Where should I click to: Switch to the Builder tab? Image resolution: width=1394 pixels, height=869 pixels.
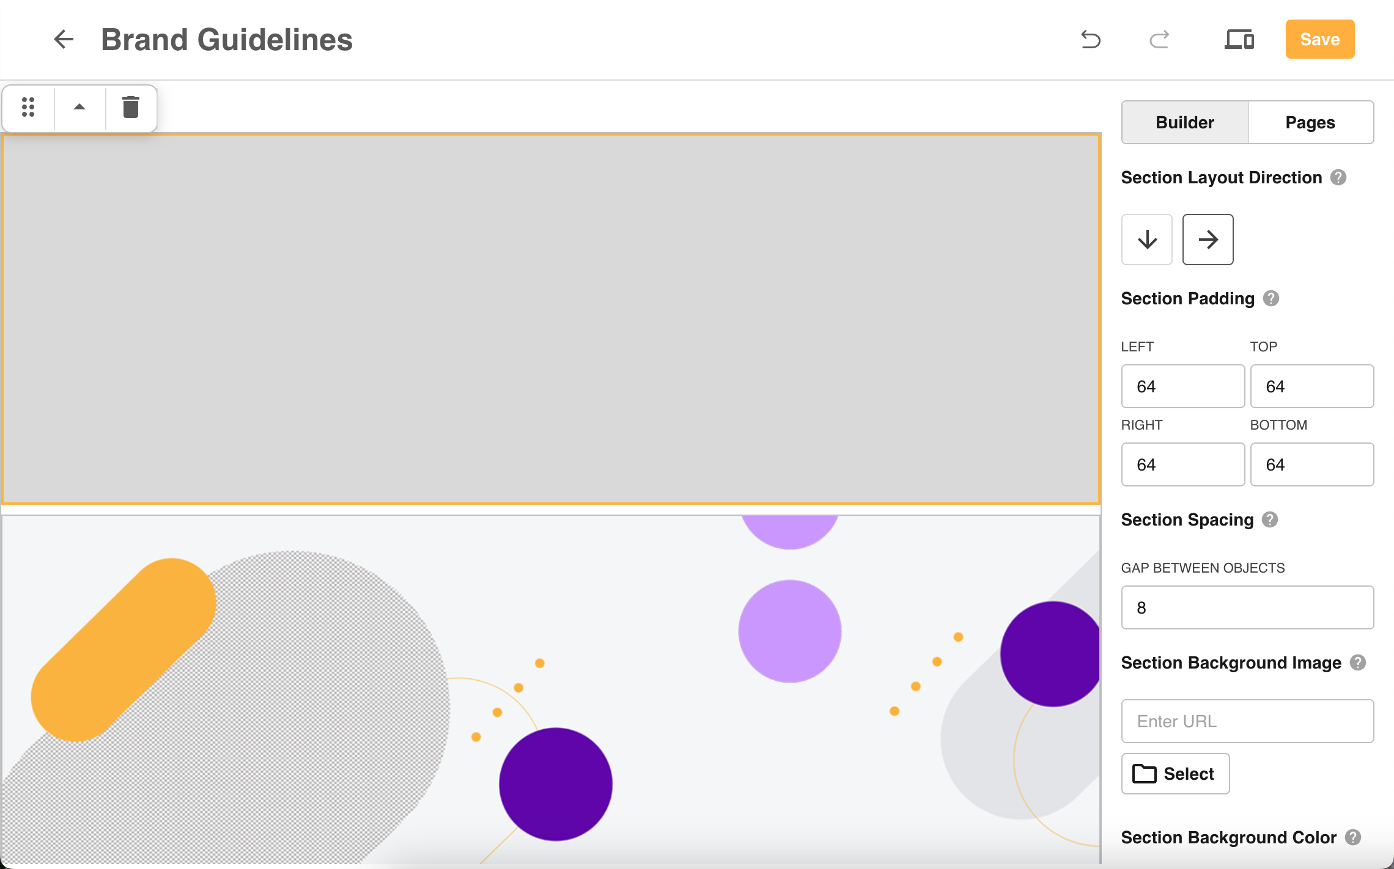pos(1185,122)
